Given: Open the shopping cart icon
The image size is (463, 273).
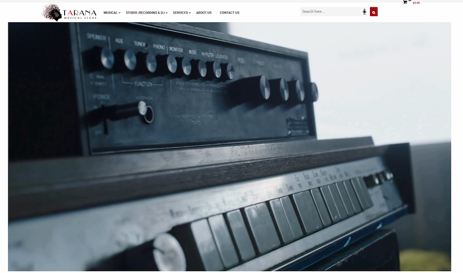Looking at the screenshot, I should click(x=405, y=2).
